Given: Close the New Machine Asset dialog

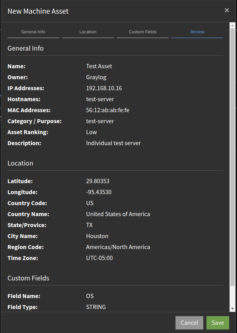Looking at the screenshot, I should tap(226, 11).
